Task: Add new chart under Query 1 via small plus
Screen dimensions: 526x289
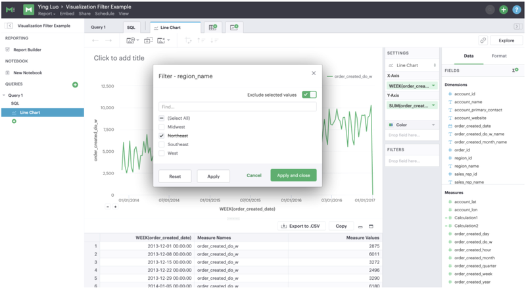Action: tap(14, 121)
